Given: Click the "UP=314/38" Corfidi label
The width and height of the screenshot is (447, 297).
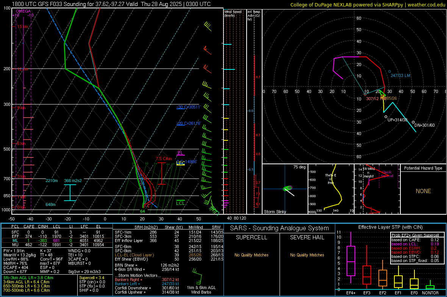Looking at the screenshot, I should [x=397, y=120].
